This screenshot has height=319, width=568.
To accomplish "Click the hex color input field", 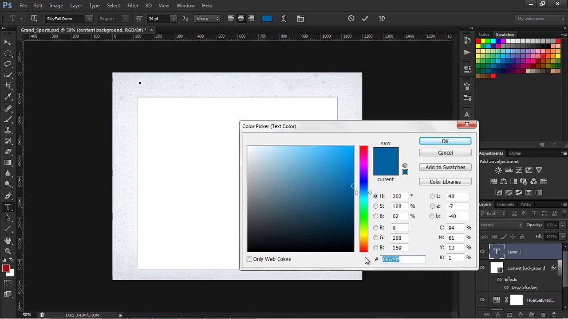I will pyautogui.click(x=403, y=259).
